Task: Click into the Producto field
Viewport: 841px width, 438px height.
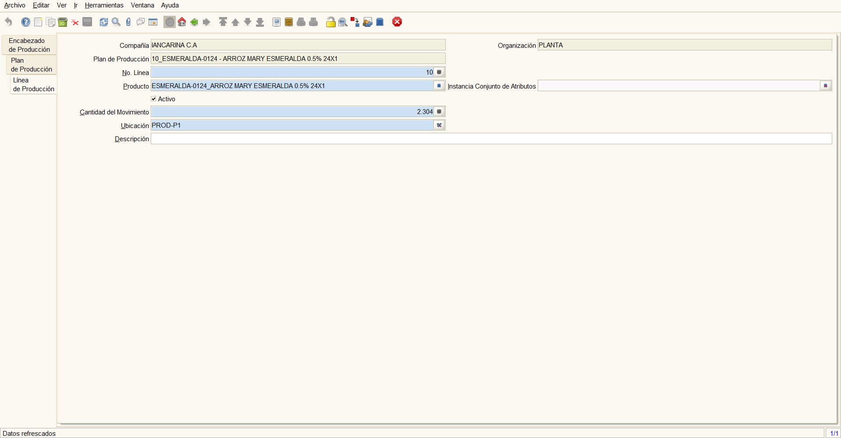Action: [292, 86]
